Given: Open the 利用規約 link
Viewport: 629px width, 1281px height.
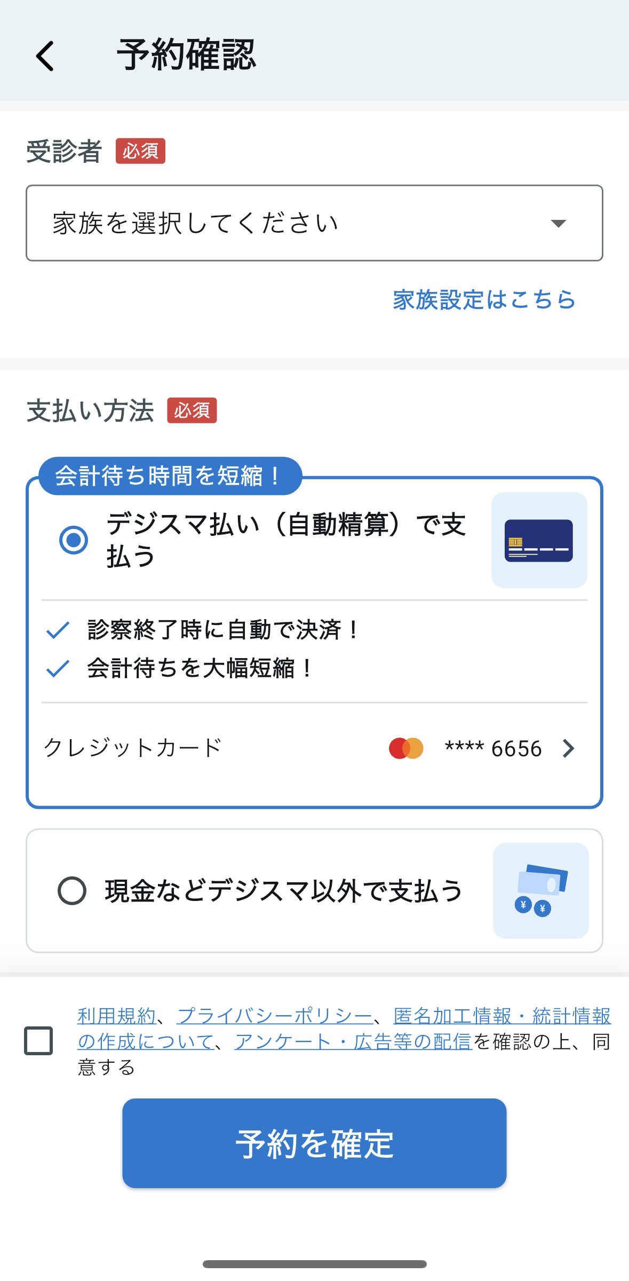Looking at the screenshot, I should point(117,1016).
